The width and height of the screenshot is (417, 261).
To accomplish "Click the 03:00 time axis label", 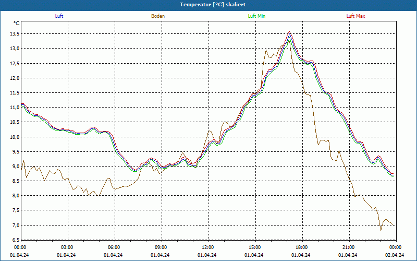I will 66,247.
